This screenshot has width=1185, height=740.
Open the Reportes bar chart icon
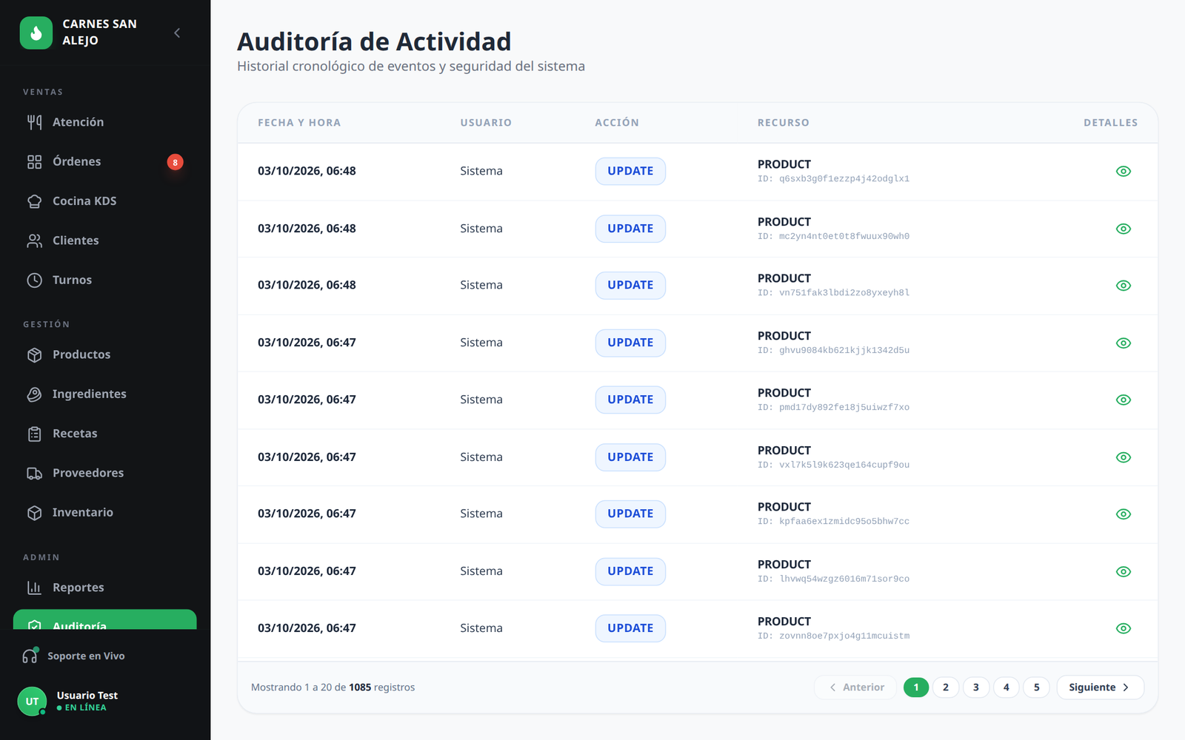point(35,588)
